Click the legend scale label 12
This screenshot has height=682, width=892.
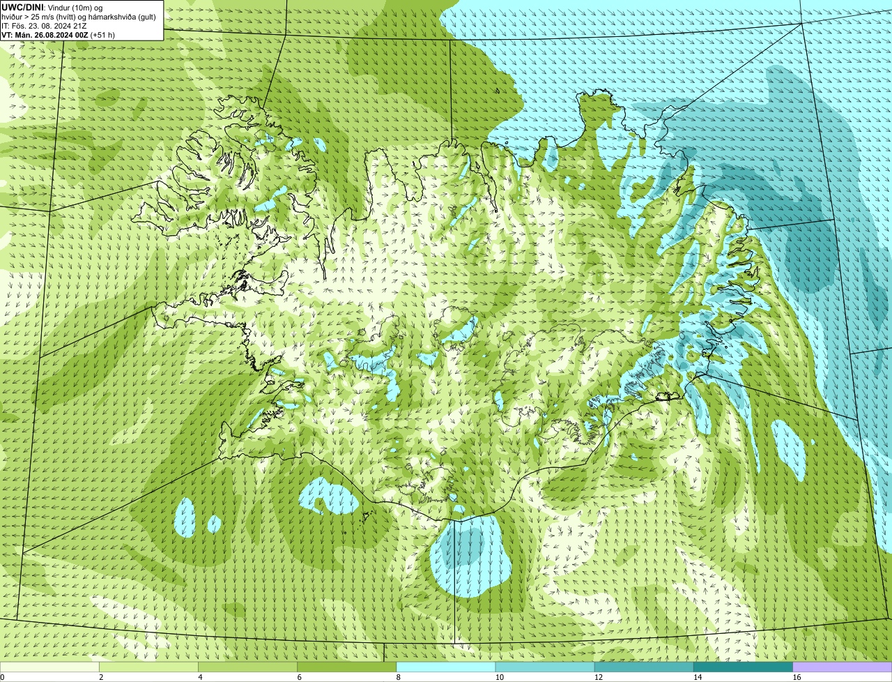click(598, 677)
